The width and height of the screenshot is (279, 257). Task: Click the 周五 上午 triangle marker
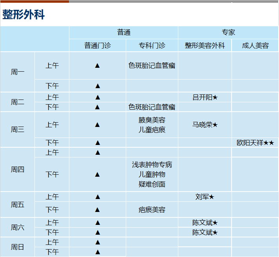click(x=98, y=197)
